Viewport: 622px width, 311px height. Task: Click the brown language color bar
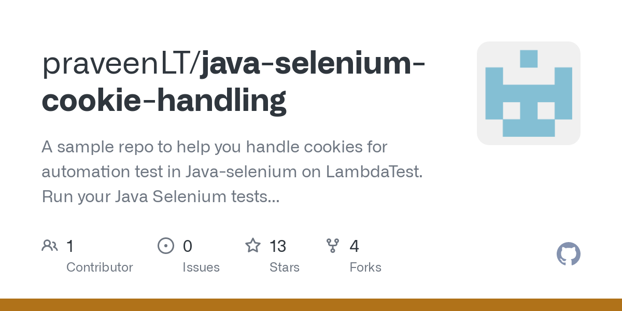(x=311, y=305)
